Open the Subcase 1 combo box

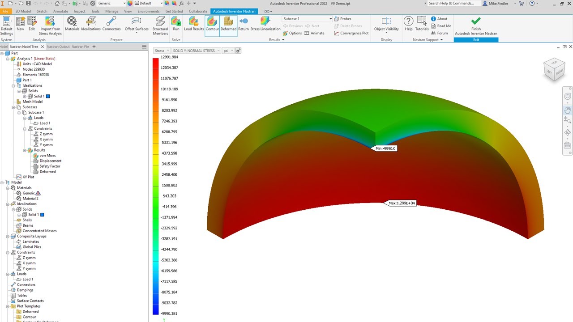308,19
